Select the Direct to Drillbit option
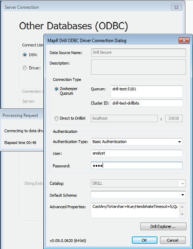The height and width of the screenshot is (249, 193). (56, 118)
